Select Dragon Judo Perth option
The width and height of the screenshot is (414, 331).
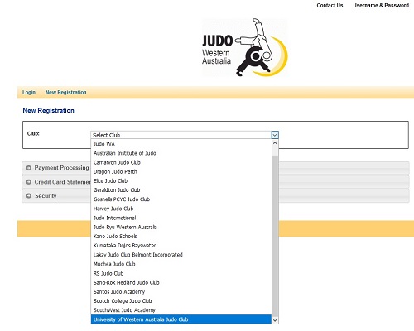pos(181,171)
